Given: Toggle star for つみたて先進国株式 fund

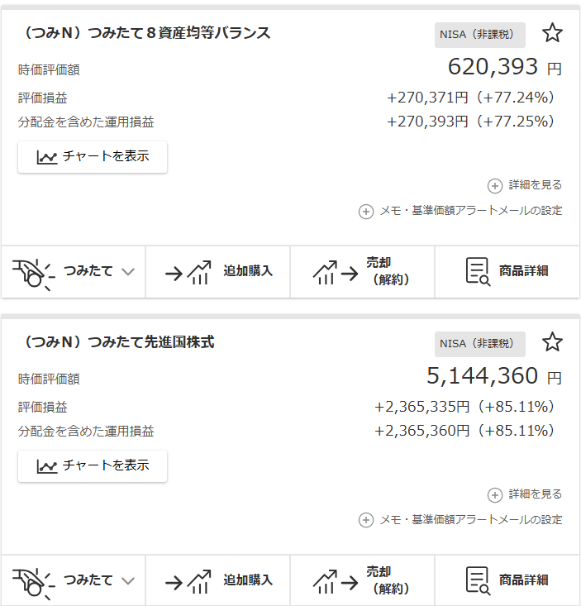Looking at the screenshot, I should click(x=552, y=342).
